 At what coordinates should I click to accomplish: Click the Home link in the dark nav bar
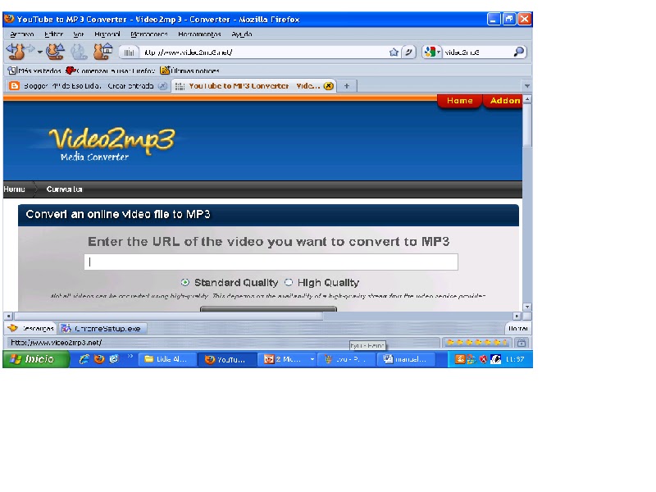14,189
